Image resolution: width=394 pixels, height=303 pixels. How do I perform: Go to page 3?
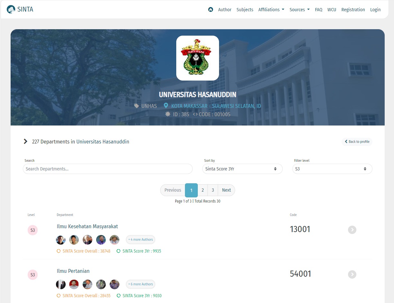(213, 190)
